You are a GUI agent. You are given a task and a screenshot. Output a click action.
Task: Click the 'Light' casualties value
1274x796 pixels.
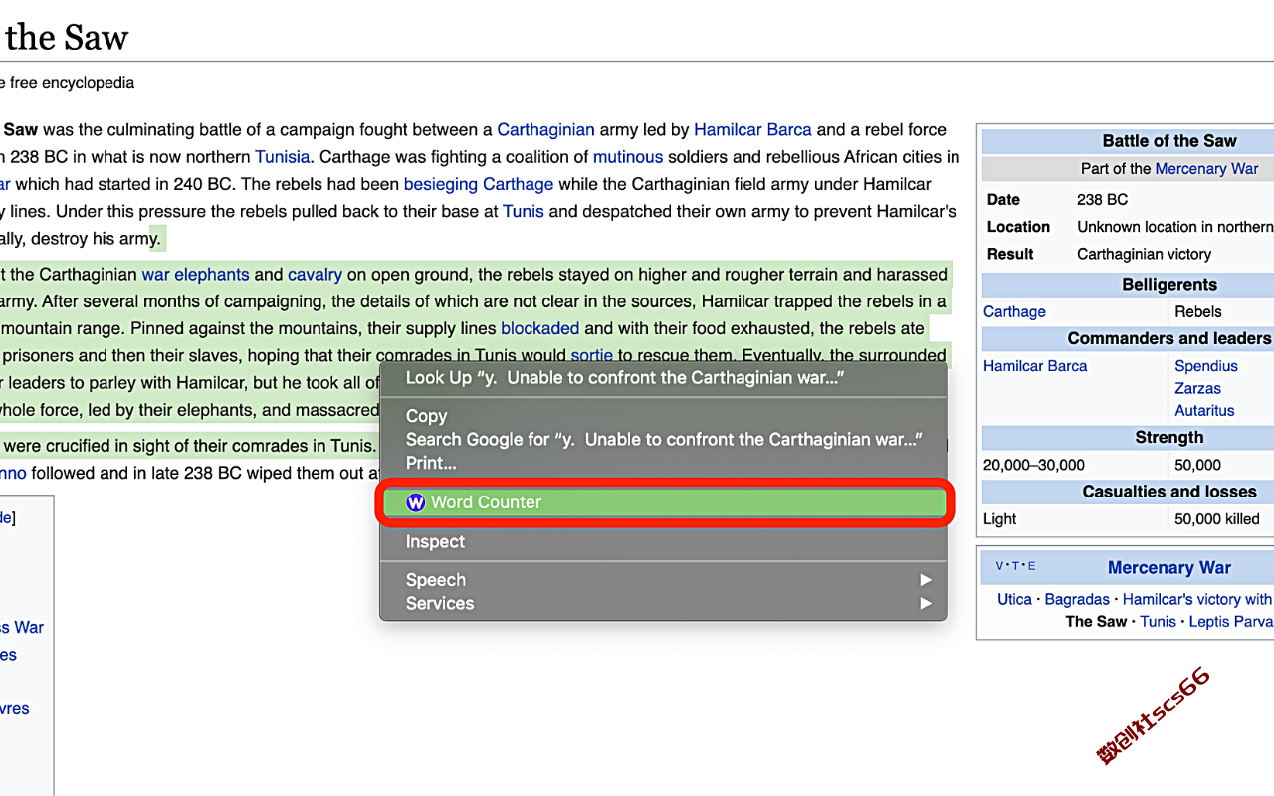(1000, 519)
